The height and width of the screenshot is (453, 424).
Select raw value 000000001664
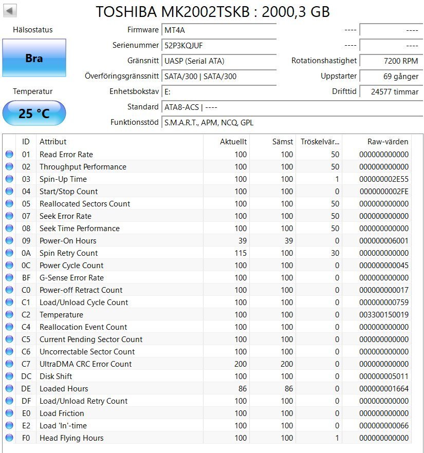pyautogui.click(x=384, y=389)
